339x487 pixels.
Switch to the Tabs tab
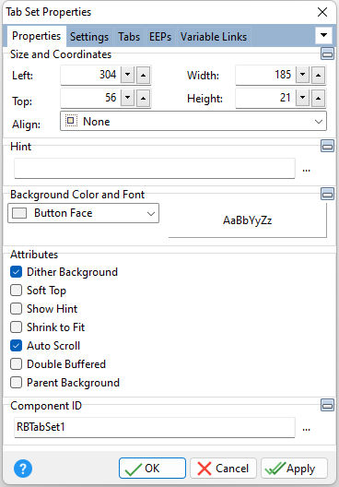[129, 37]
